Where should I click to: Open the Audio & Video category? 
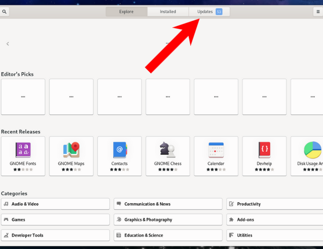point(55,204)
